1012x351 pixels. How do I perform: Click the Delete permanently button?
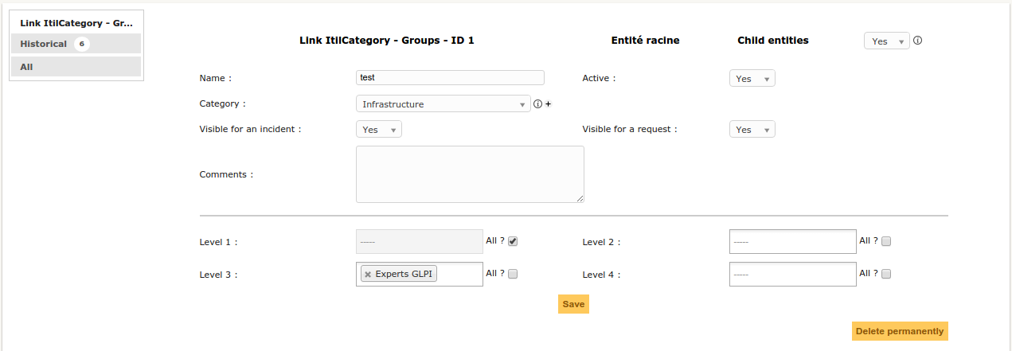900,331
